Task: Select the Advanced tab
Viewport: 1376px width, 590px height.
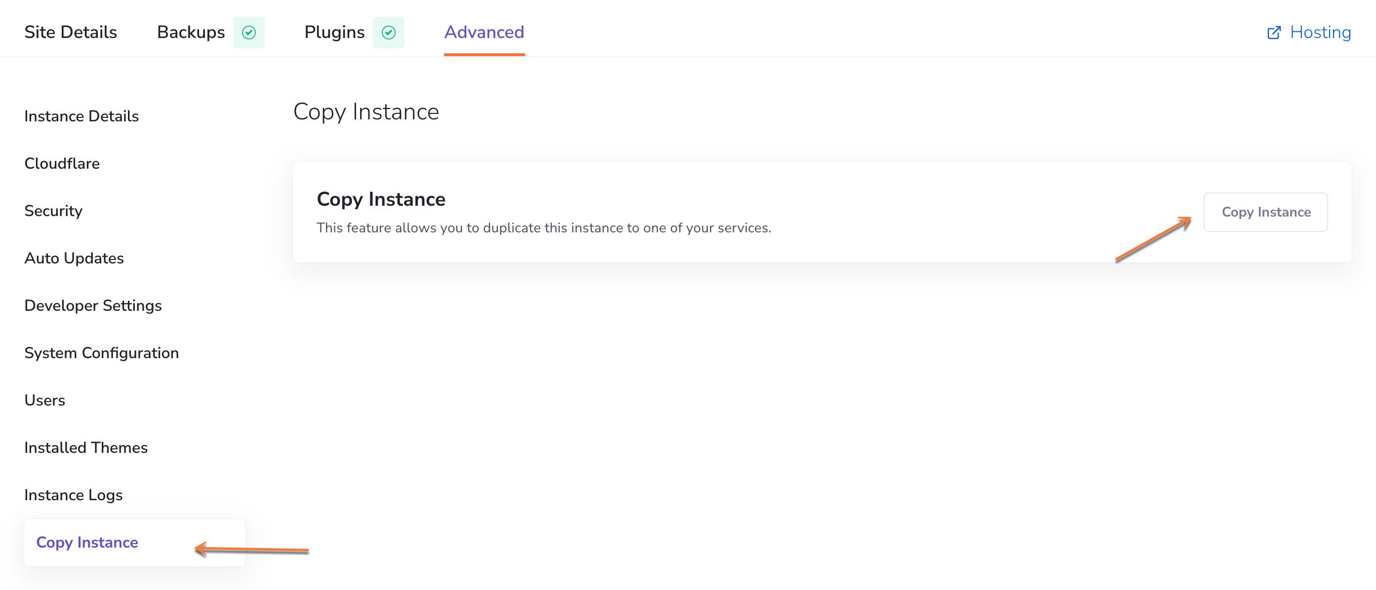Action: 484,33
